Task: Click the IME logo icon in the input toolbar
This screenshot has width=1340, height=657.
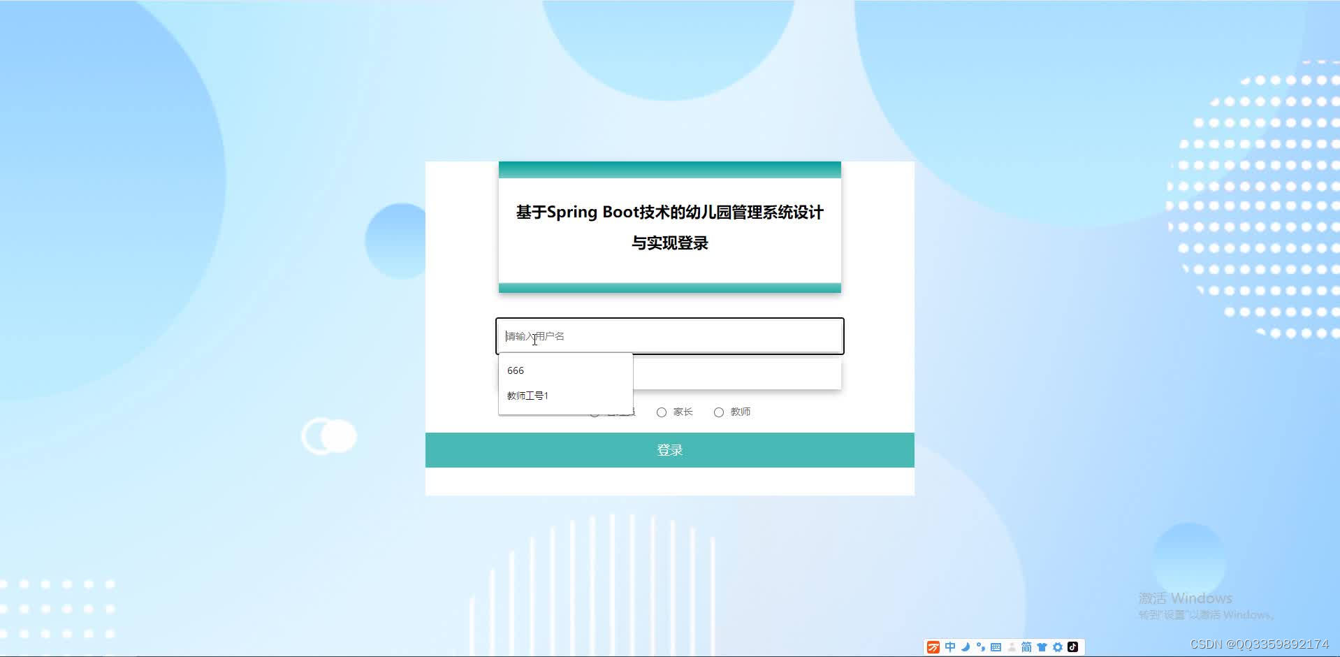Action: coord(933,647)
